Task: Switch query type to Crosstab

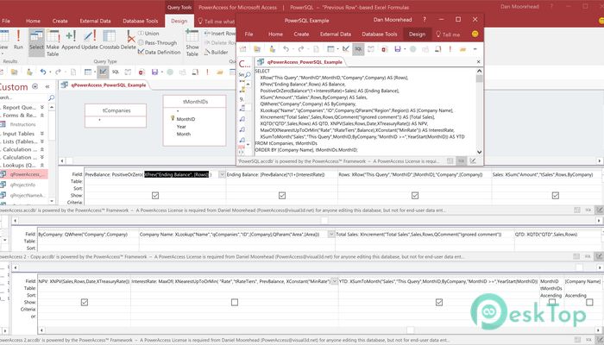Action: (110, 40)
